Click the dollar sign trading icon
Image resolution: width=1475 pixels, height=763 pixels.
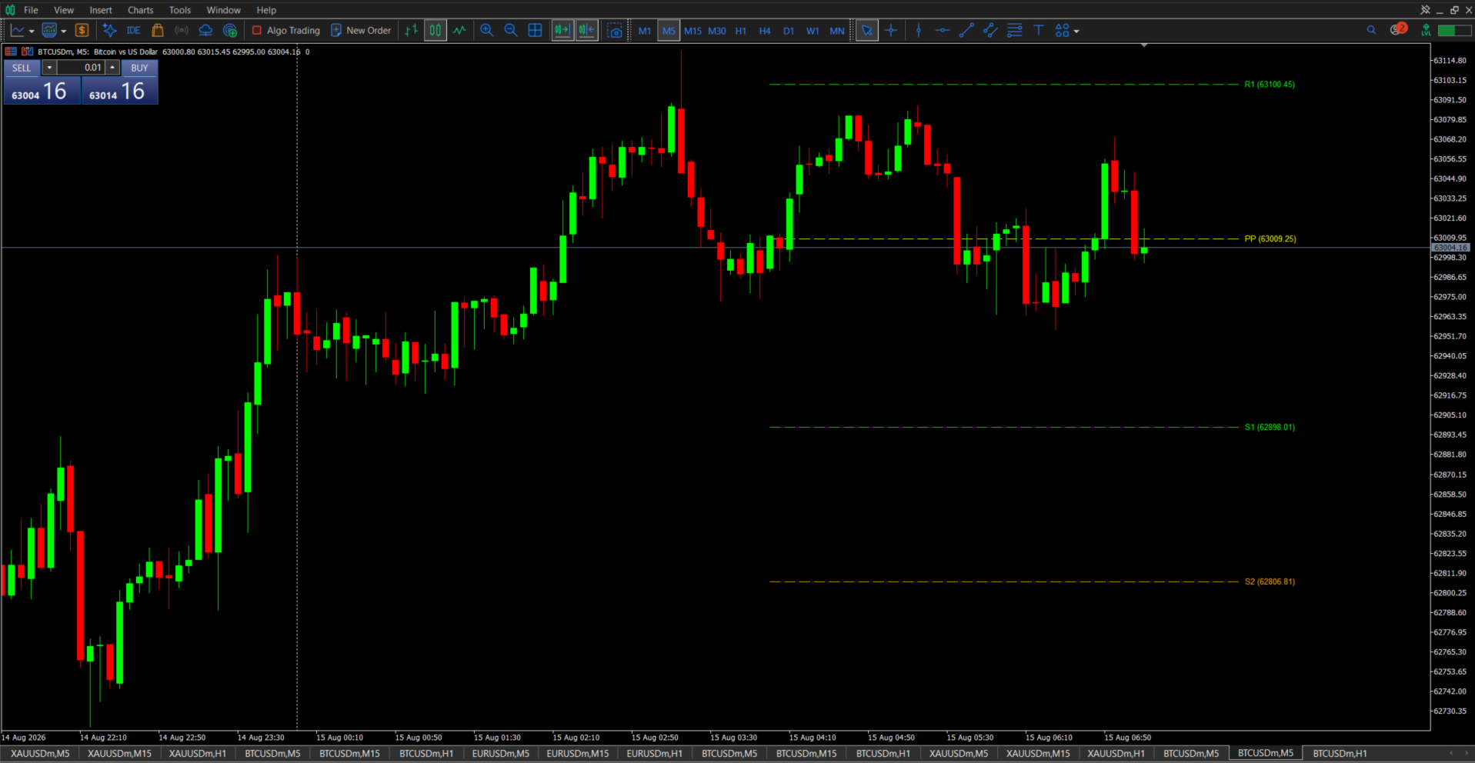[x=82, y=31]
